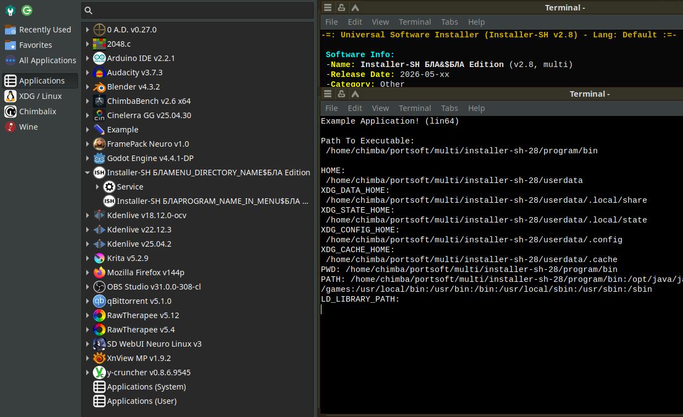Open the XnView MP v1.9.2 icon

[99, 358]
